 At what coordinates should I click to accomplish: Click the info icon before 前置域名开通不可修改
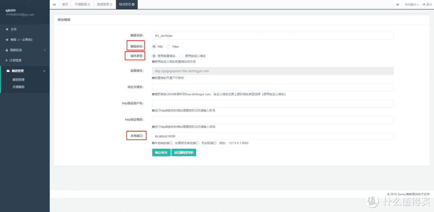[x=154, y=78]
